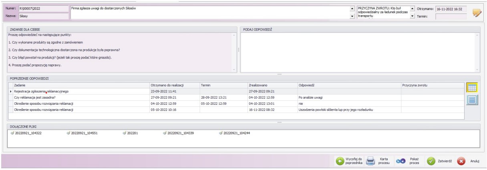Select the Czy reklamacja jest zasadna? row
This screenshot has height=170, width=487.
(80, 98)
